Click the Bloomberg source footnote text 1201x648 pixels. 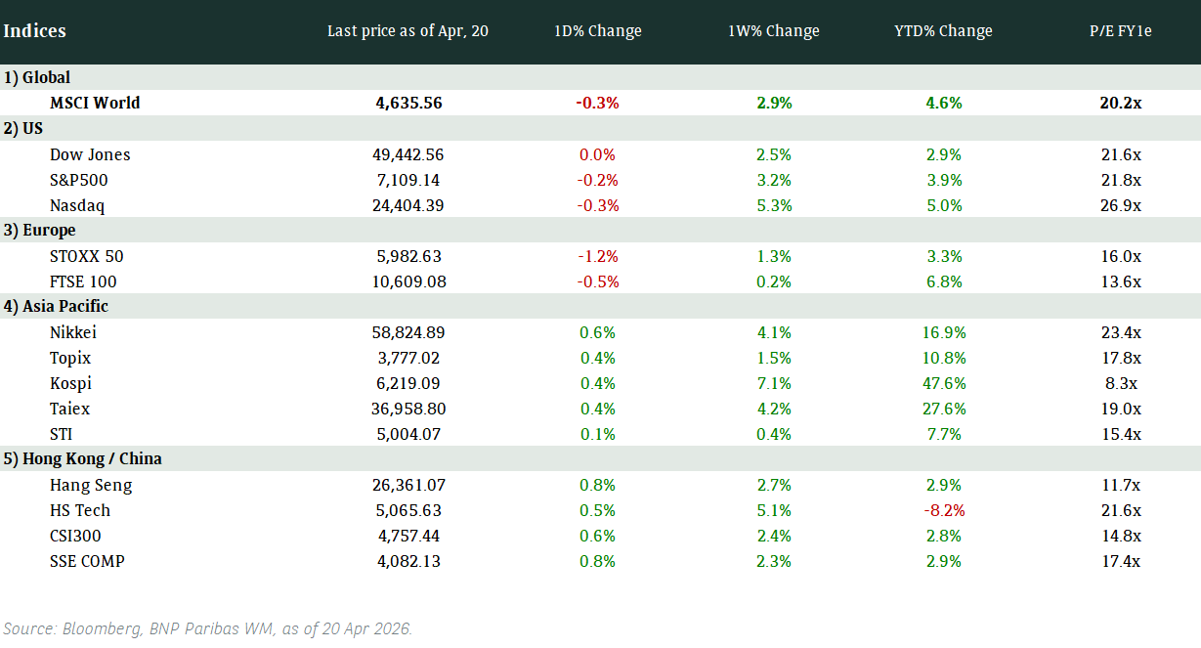[x=208, y=628]
